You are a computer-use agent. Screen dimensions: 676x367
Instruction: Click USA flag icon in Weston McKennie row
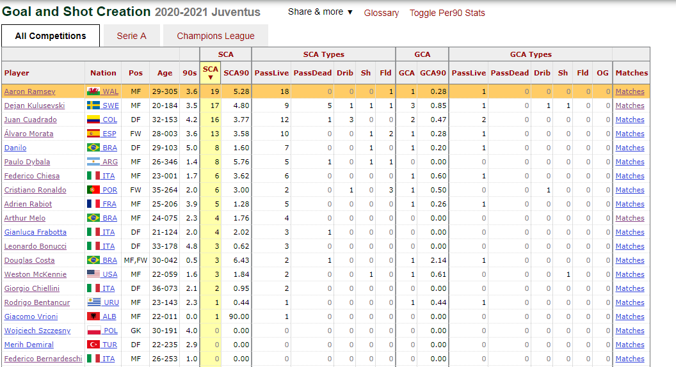pyautogui.click(x=93, y=274)
